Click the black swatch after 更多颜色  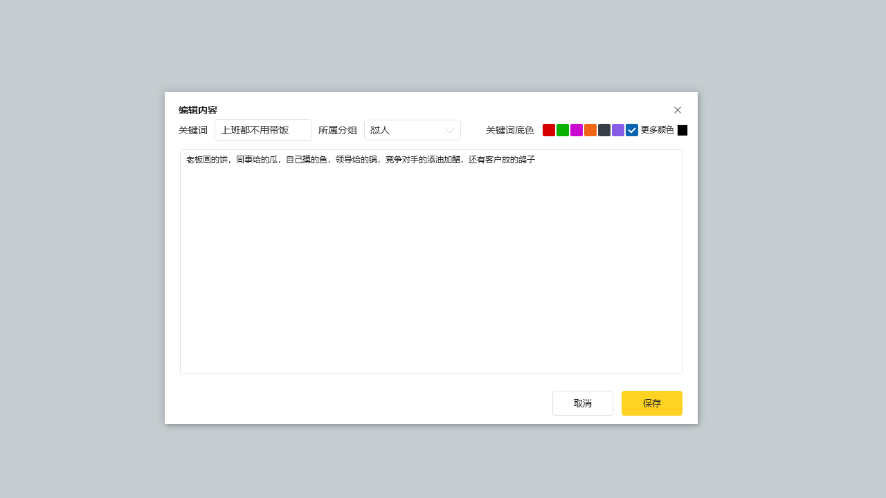[x=682, y=130]
